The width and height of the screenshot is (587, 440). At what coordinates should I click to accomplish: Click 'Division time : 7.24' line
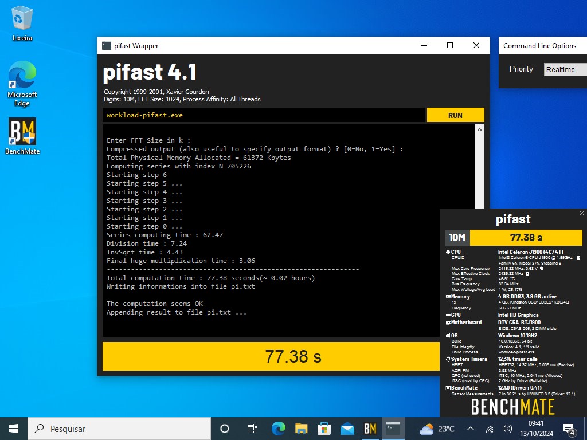coord(147,243)
